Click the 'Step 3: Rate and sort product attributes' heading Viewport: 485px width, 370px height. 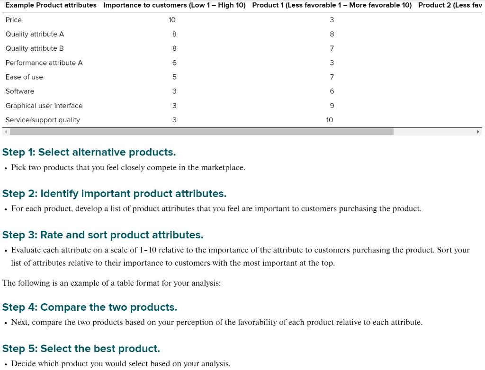coord(103,235)
